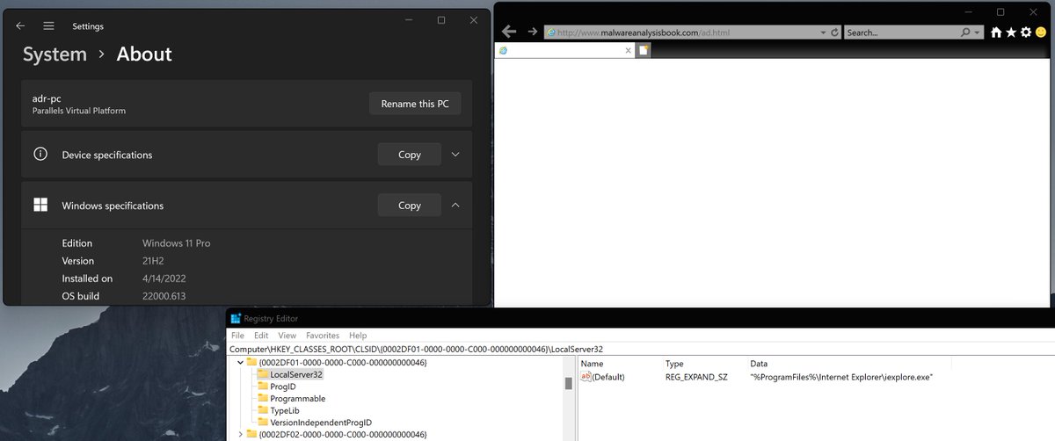Viewport: 1055px width, 441px height.
Task: Open Edit menu in Registry Editor
Action: 261,336
